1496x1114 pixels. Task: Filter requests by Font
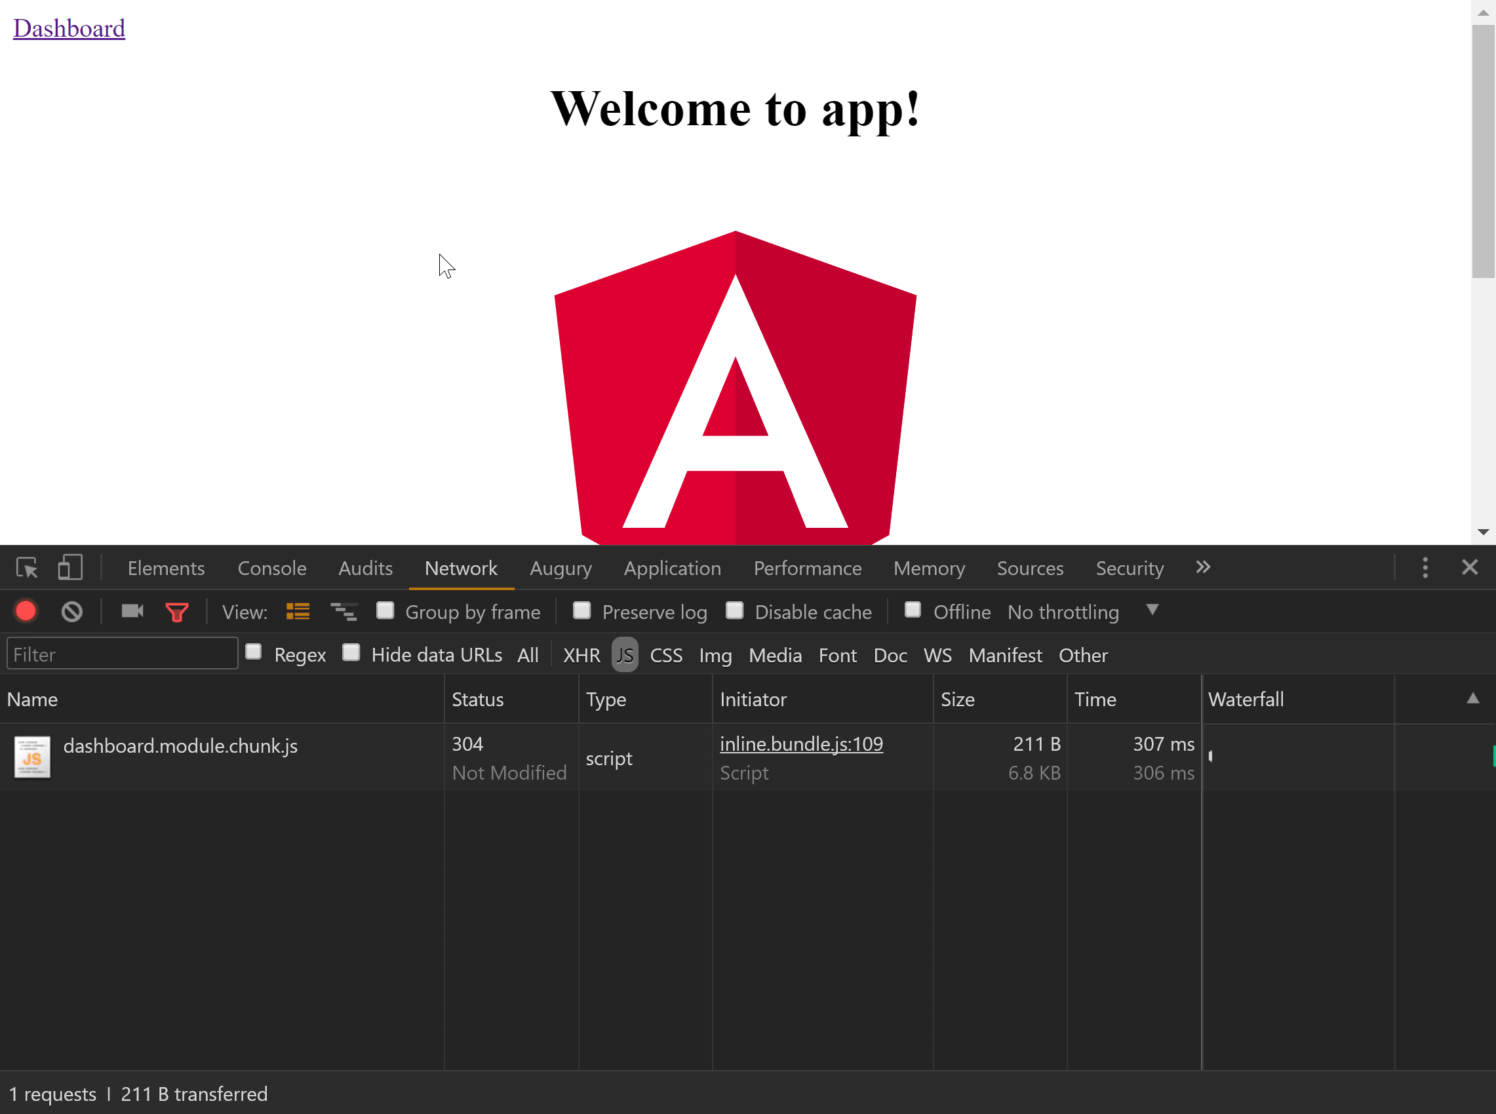pyautogui.click(x=837, y=656)
